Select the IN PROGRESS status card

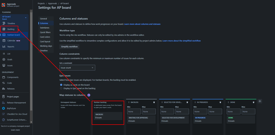[x=208, y=119]
